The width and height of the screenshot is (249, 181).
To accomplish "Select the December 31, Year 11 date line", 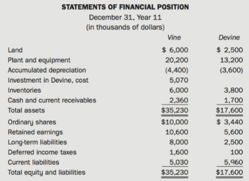I will pos(125,18).
